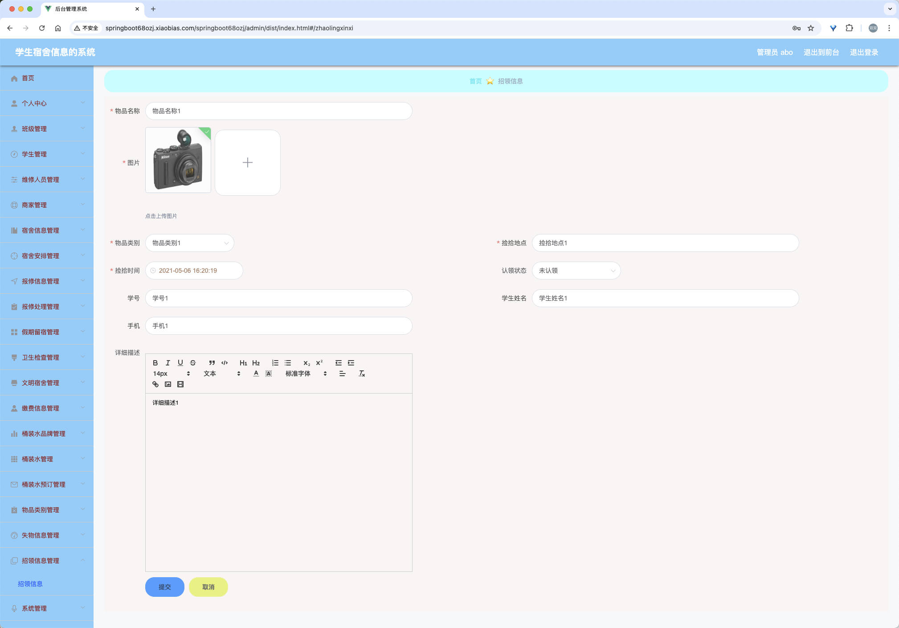899x628 pixels.
Task: Open the 宿舍信息管理 menu item
Action: (47, 230)
